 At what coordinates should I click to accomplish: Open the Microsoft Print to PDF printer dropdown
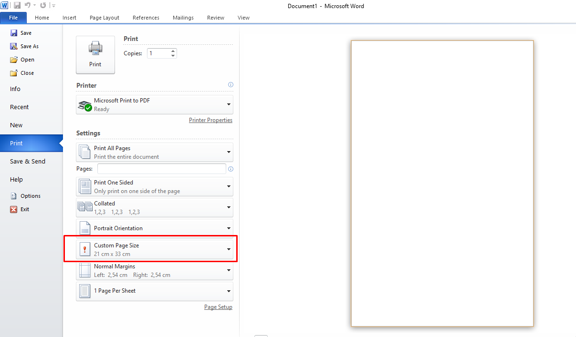coord(155,104)
